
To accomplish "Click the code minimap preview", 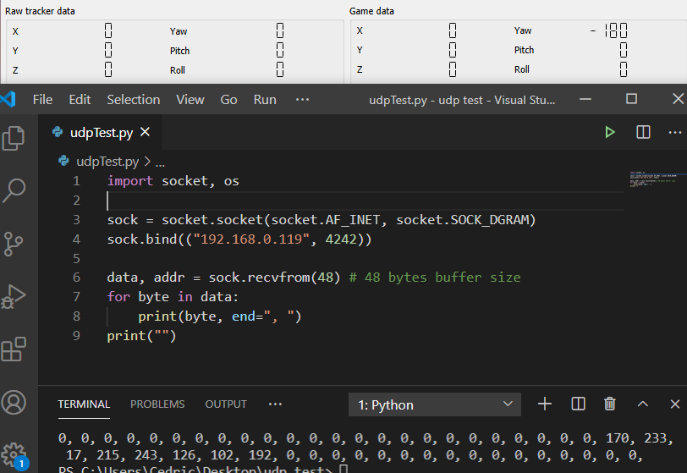I will click(x=655, y=179).
